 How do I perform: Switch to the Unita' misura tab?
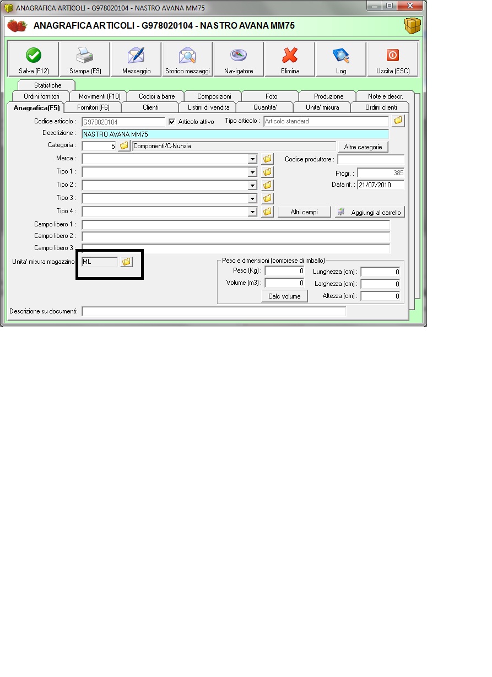(322, 107)
